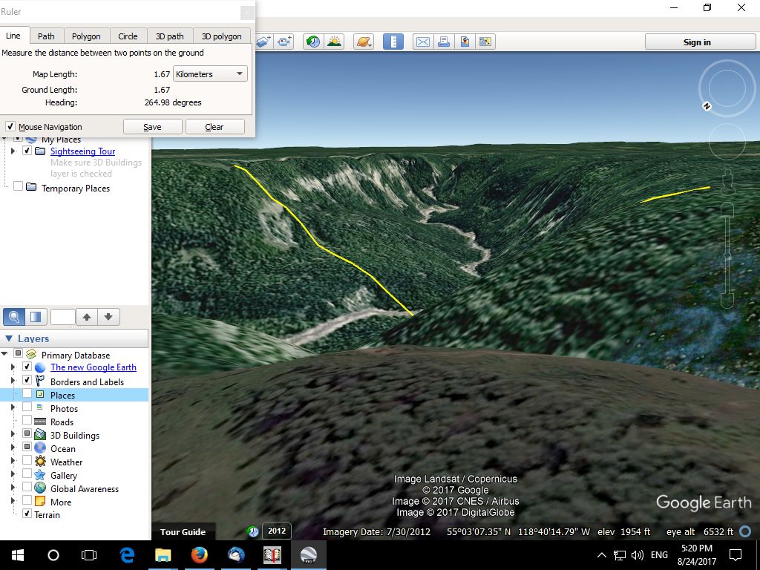This screenshot has height=570, width=760.
Task: Toggle sunlight across the landscape icon
Action: point(335,42)
